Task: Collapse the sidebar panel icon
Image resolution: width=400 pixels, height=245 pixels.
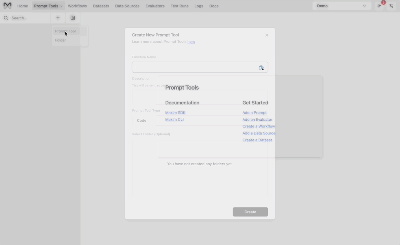Action: point(73,18)
